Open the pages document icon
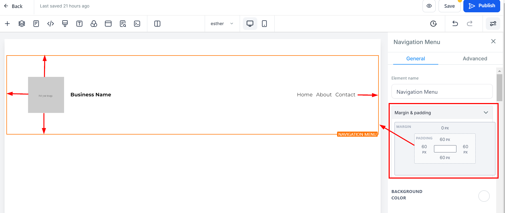This screenshot has height=213, width=505. pos(36,24)
